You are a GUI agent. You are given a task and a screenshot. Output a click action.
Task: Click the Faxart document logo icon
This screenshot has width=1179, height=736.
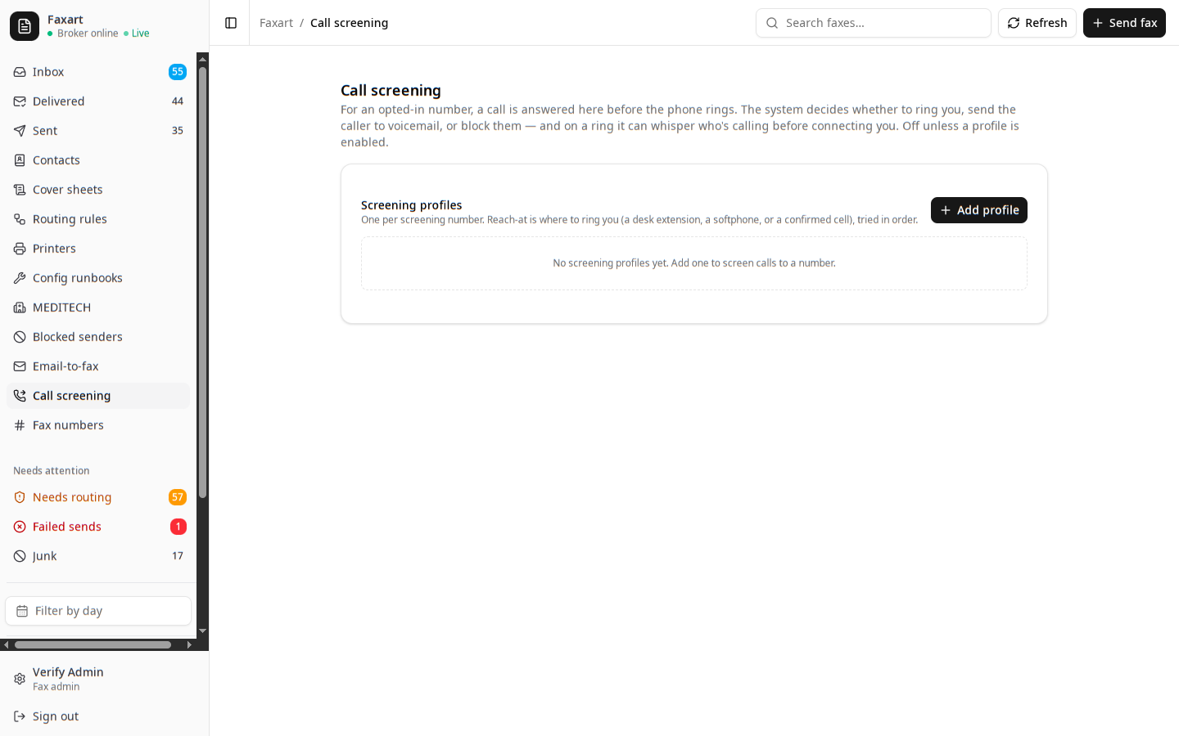click(25, 26)
